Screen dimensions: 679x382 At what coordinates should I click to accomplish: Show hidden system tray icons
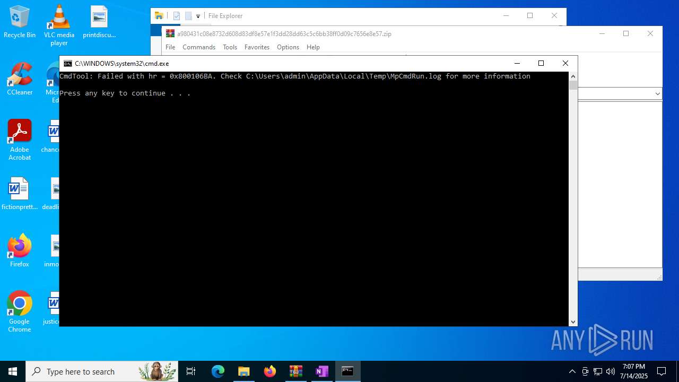572,371
